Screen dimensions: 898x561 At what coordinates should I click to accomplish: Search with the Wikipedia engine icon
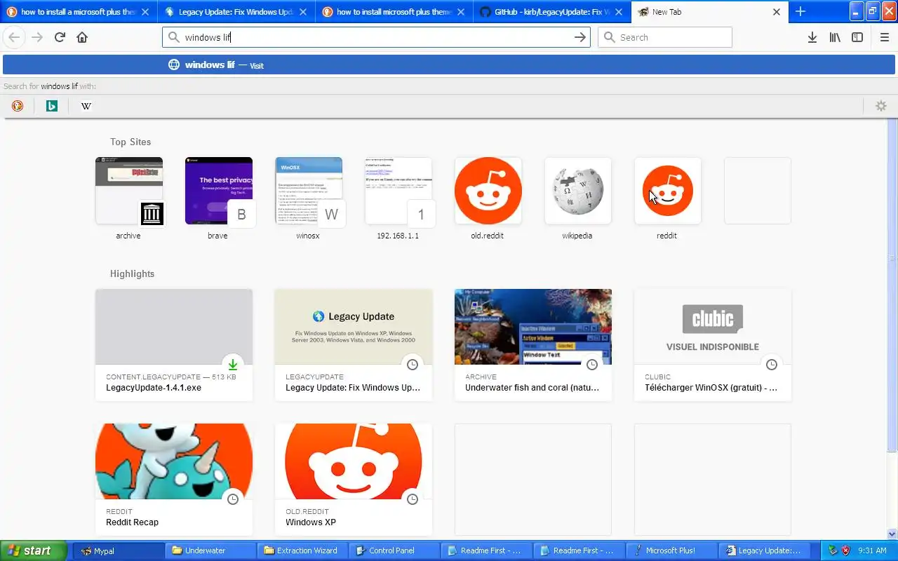tap(86, 106)
